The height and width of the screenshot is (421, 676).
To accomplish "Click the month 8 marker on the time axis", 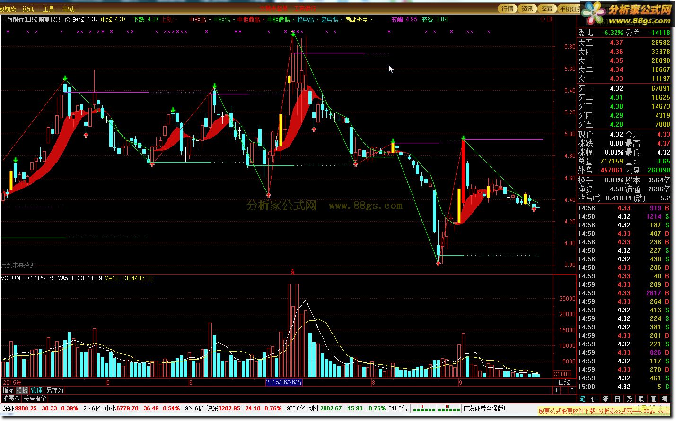I will [x=373, y=383].
